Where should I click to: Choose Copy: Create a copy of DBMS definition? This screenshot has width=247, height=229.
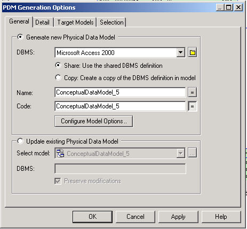click(58, 77)
